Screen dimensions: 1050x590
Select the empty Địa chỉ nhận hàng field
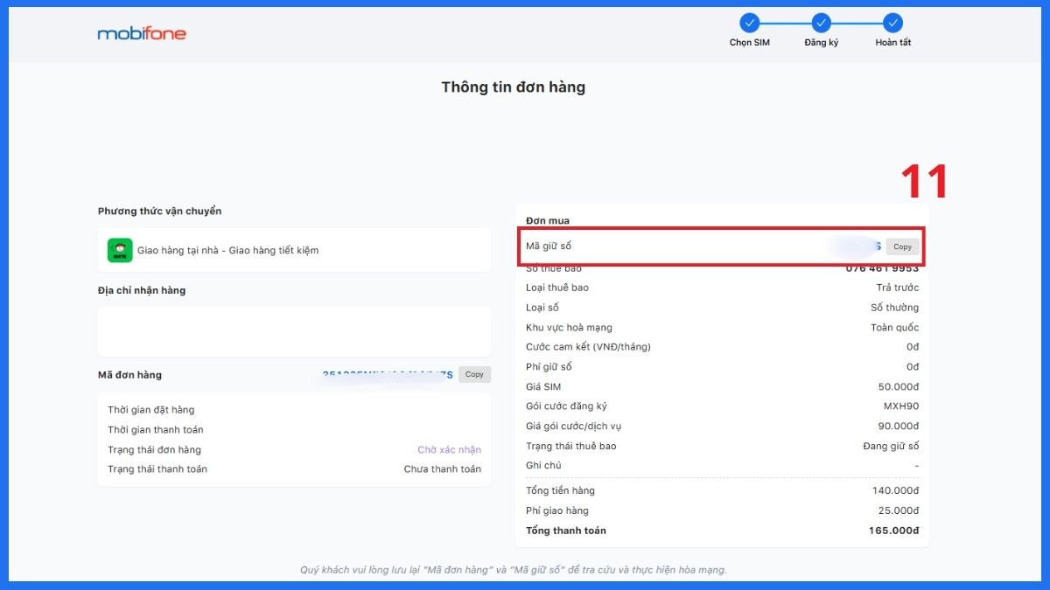point(294,332)
